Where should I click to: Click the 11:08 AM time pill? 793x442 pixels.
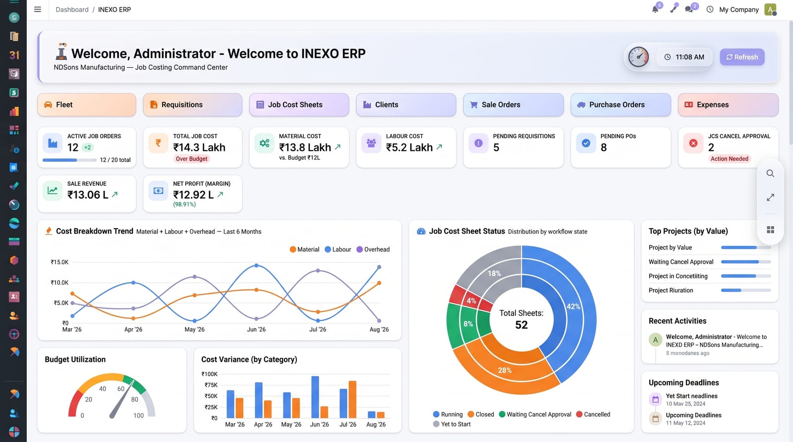pos(684,57)
